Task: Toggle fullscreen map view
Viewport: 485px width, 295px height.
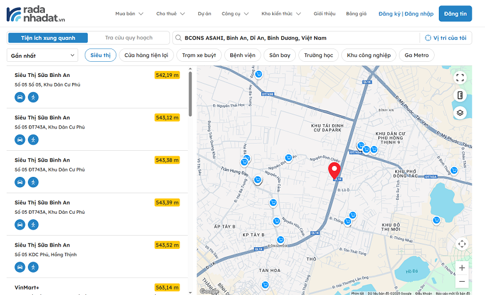Action: pyautogui.click(x=460, y=78)
